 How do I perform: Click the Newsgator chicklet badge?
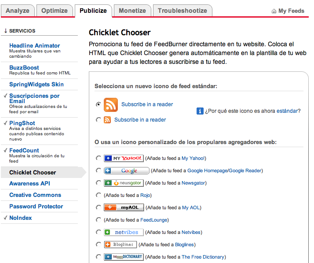(x=124, y=183)
